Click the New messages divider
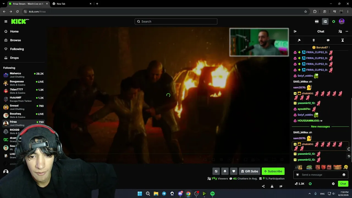 [320, 127]
